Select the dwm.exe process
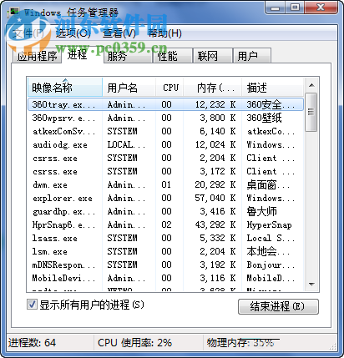This screenshot has height=358, width=344. (165, 184)
